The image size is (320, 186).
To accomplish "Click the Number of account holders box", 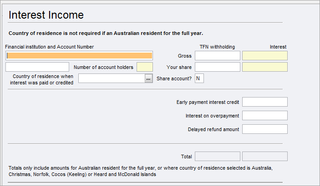I will [x=144, y=67].
